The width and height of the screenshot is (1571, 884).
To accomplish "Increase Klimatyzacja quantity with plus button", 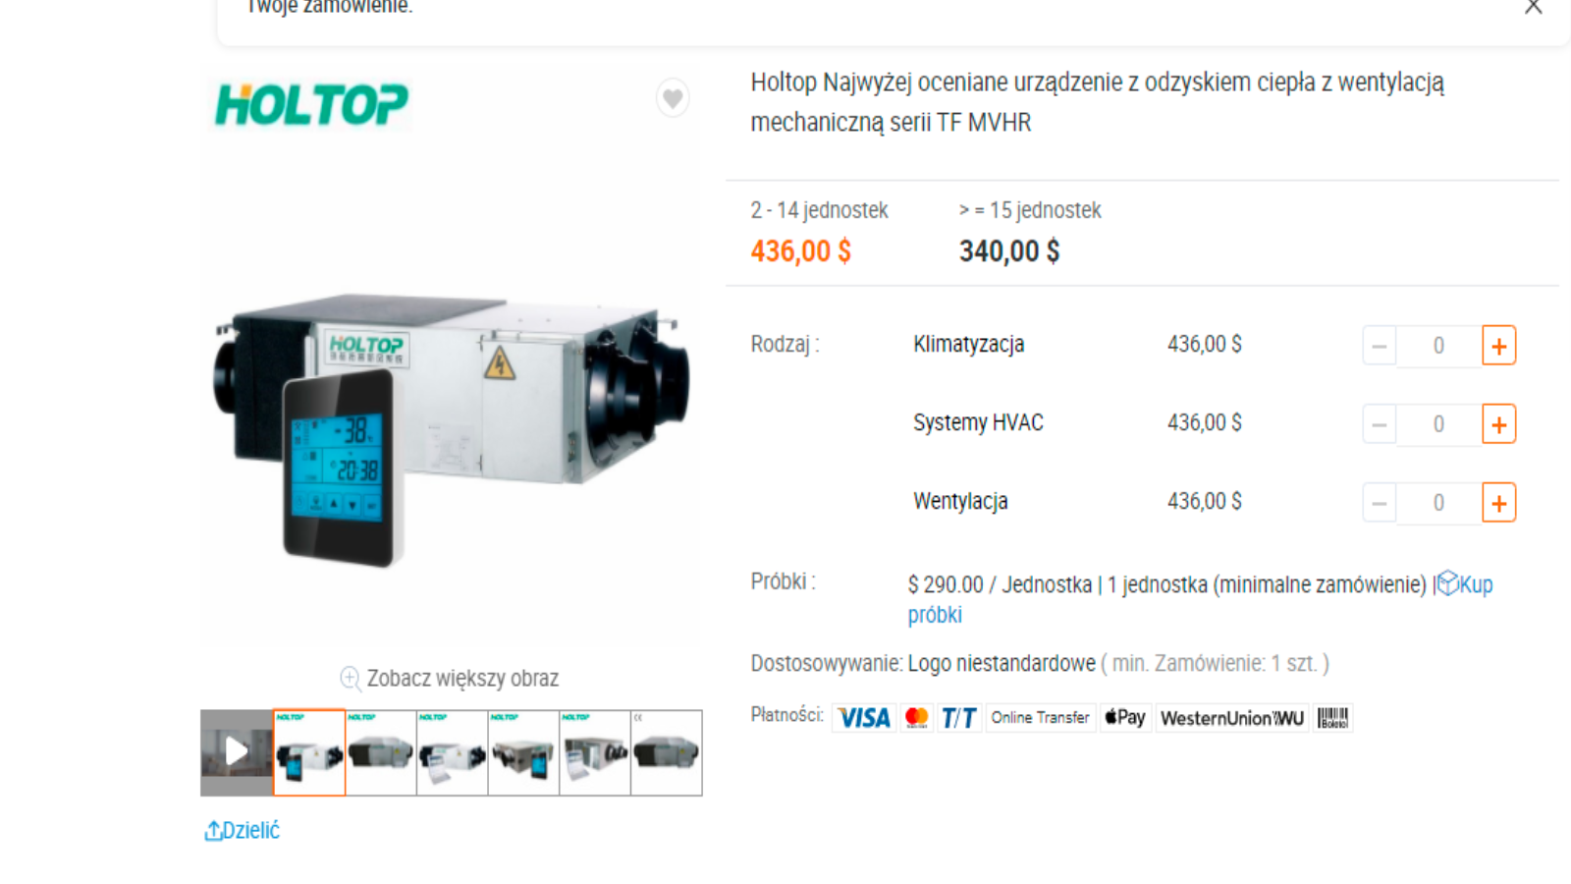I will point(1498,346).
